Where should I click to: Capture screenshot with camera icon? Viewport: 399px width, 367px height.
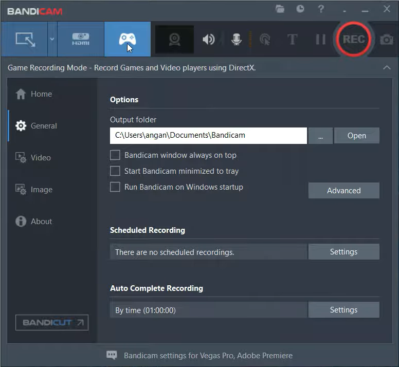point(386,40)
